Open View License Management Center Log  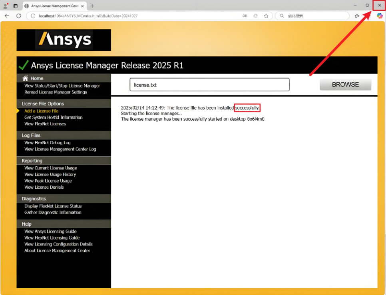(x=60, y=149)
